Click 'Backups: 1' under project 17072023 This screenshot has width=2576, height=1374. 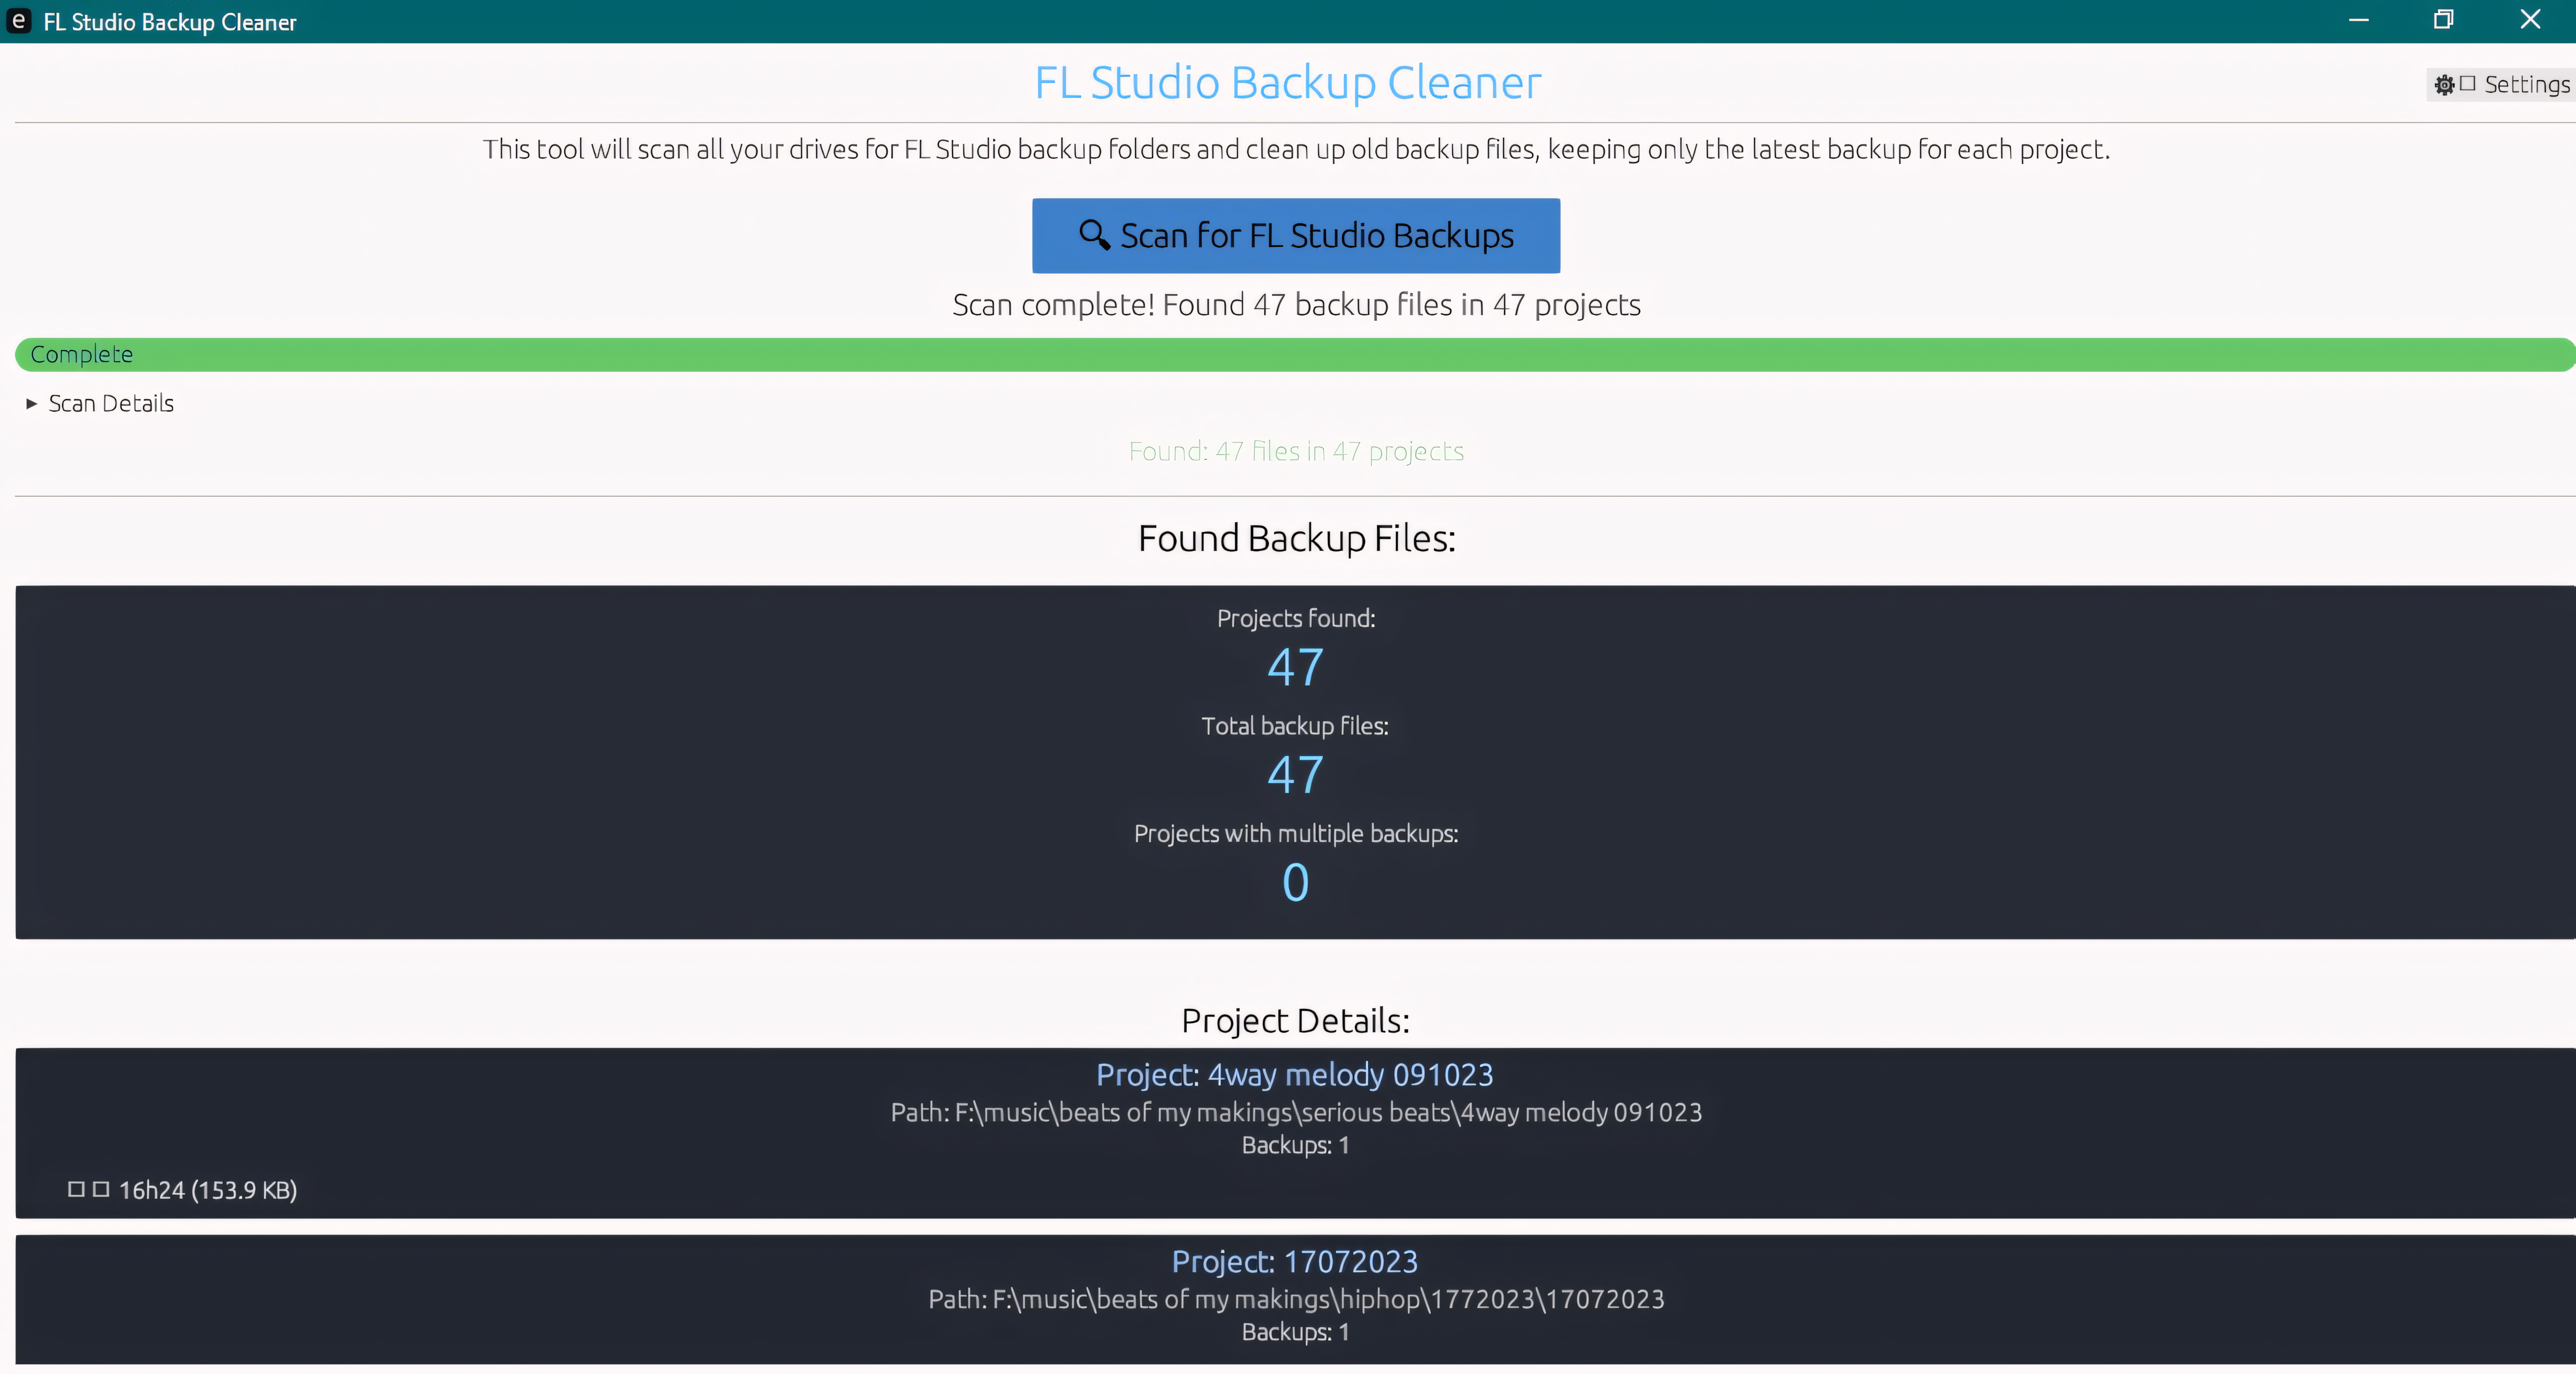(x=1295, y=1333)
